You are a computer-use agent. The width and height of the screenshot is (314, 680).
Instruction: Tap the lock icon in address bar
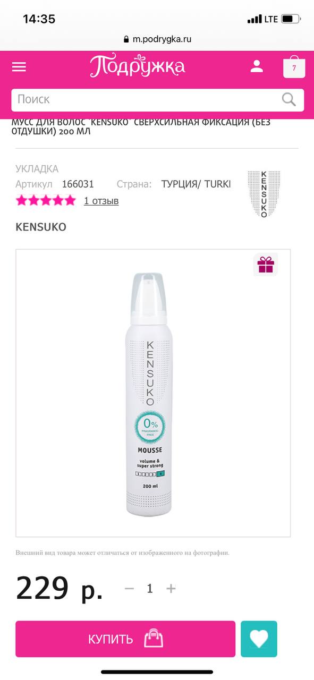[x=126, y=39]
